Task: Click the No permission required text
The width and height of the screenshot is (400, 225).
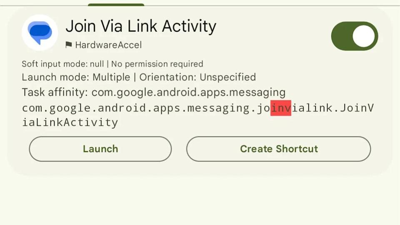Action: (x=157, y=64)
